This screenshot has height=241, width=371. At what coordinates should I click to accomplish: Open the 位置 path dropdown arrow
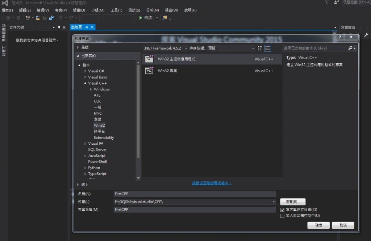click(274, 202)
